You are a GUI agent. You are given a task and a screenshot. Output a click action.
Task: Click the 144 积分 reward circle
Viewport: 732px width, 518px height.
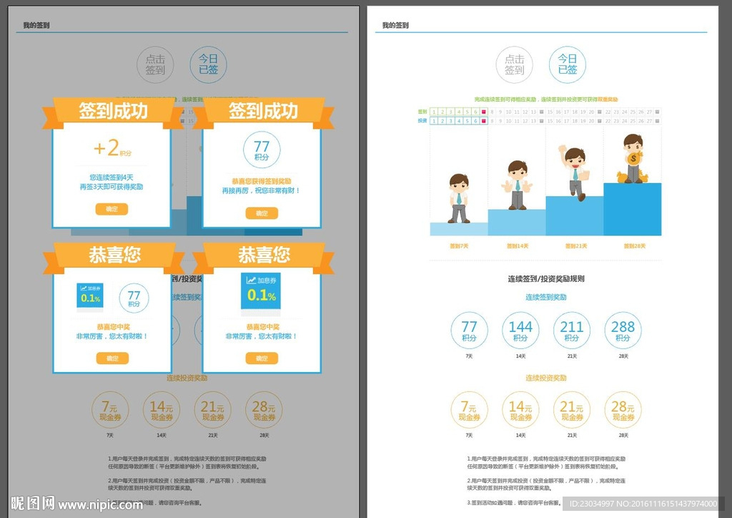[520, 331]
